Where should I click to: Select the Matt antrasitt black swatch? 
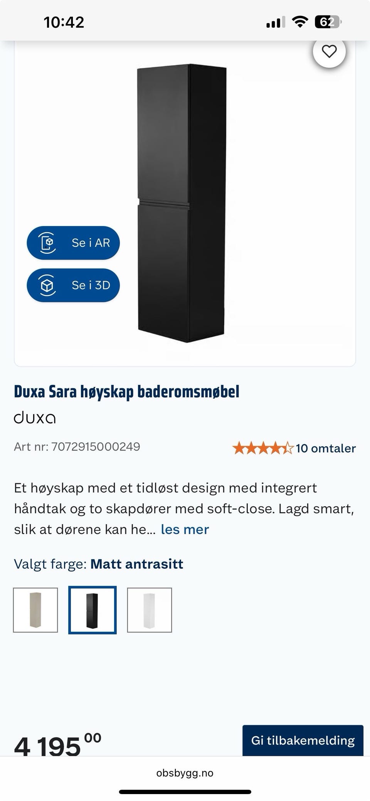click(92, 610)
